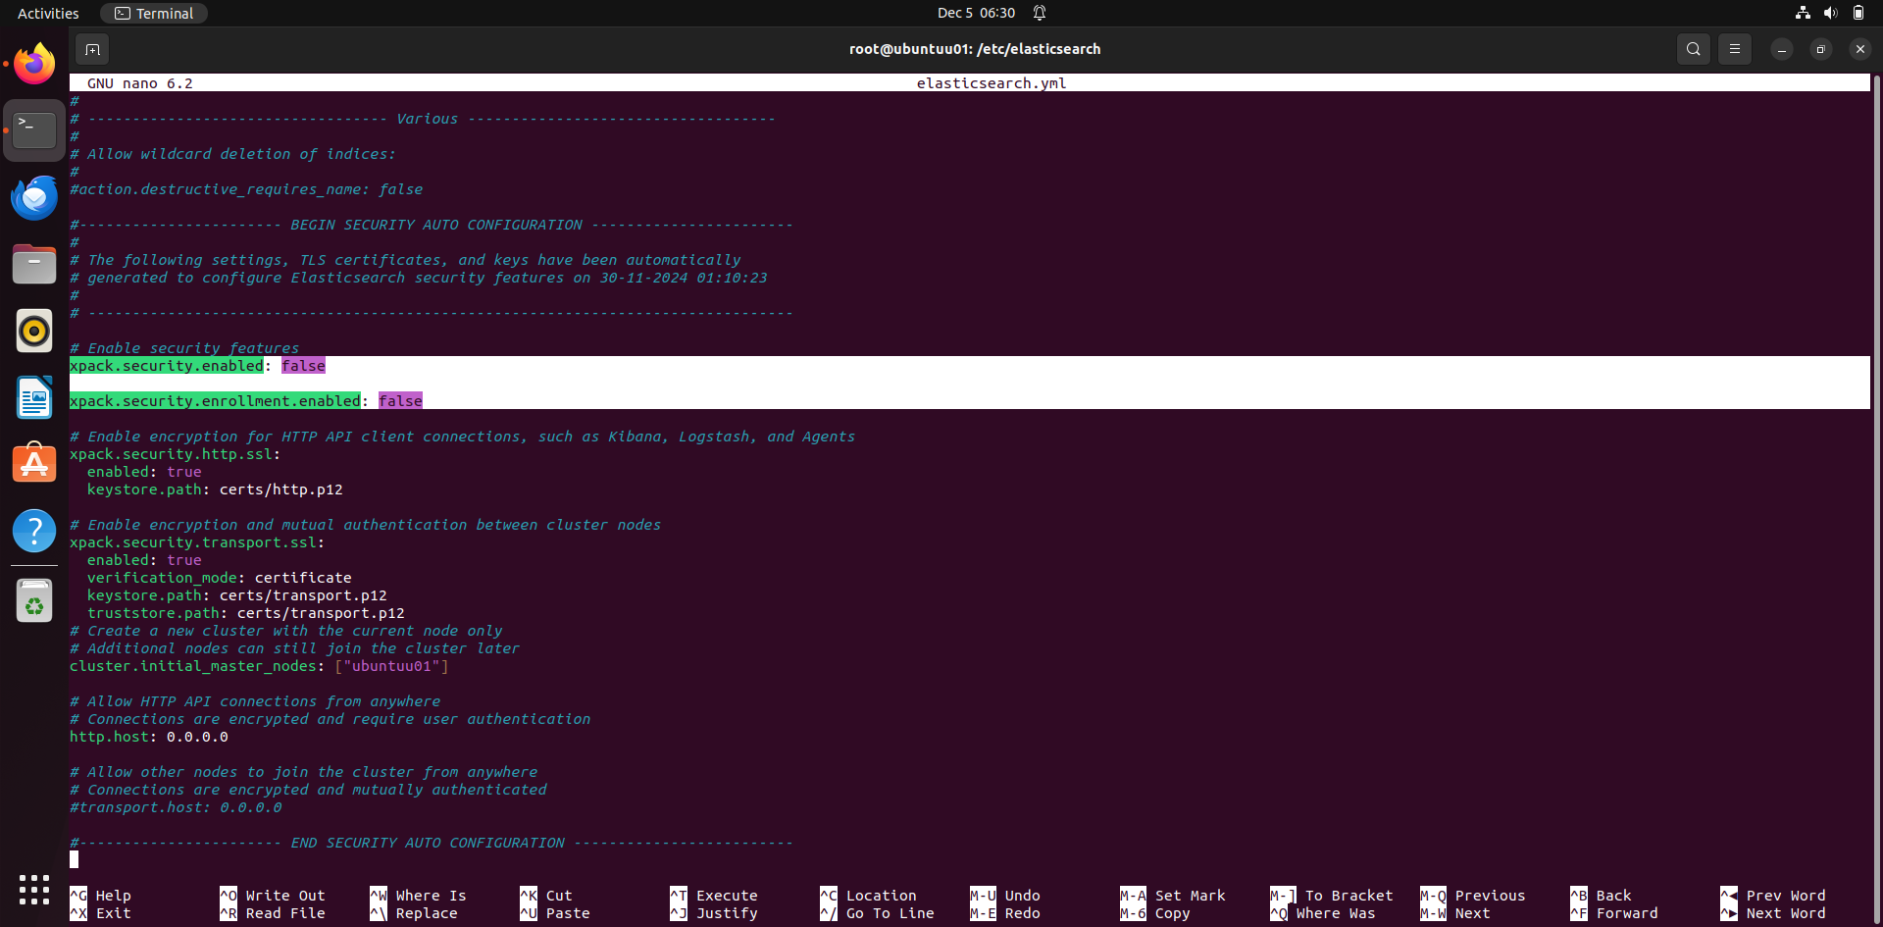The width and height of the screenshot is (1883, 927).
Task: Click the elasticsearch.yml file name in nano
Action: point(991,83)
